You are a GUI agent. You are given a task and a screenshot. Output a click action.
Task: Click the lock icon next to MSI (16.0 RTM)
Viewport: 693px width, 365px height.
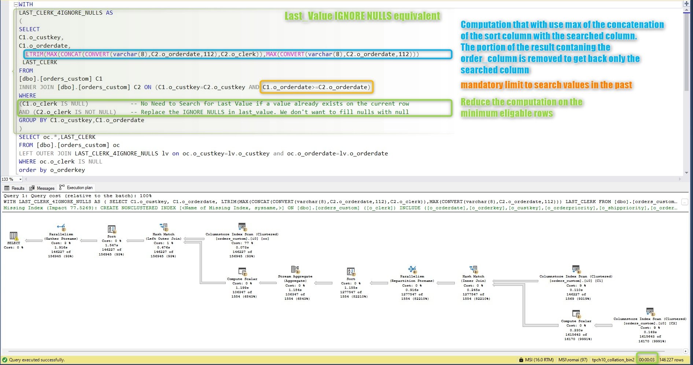pos(521,360)
